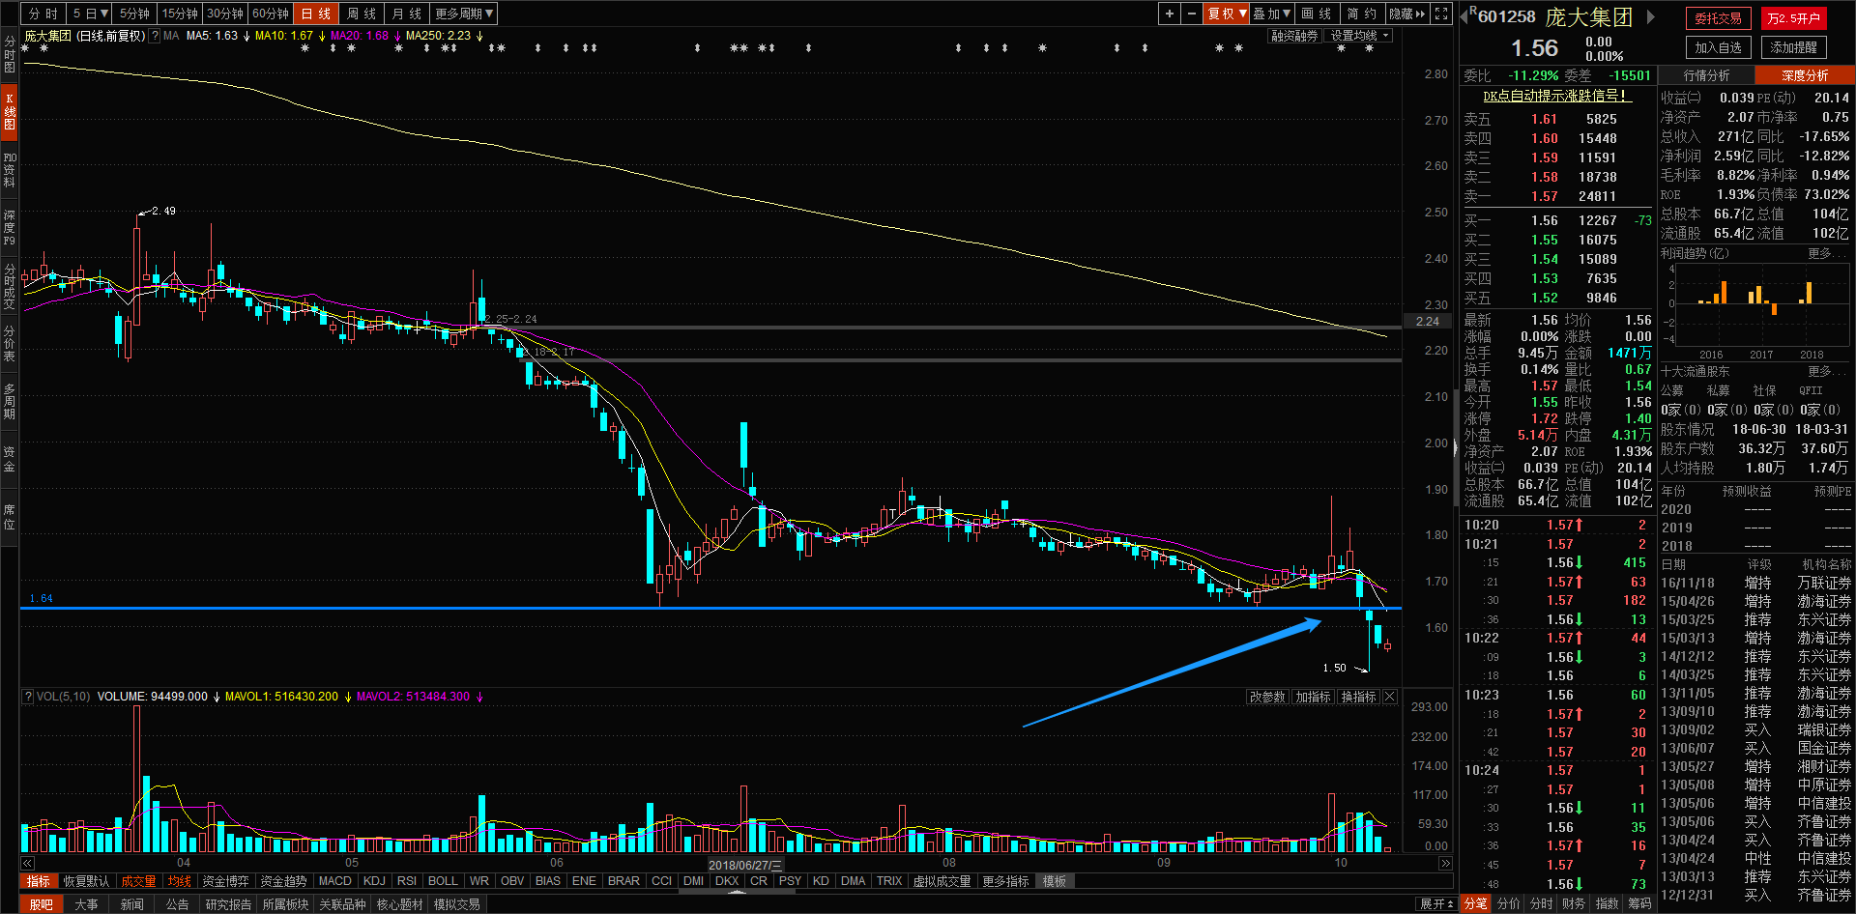
Task: Click 2.24 price marker on axis
Action: (1428, 322)
